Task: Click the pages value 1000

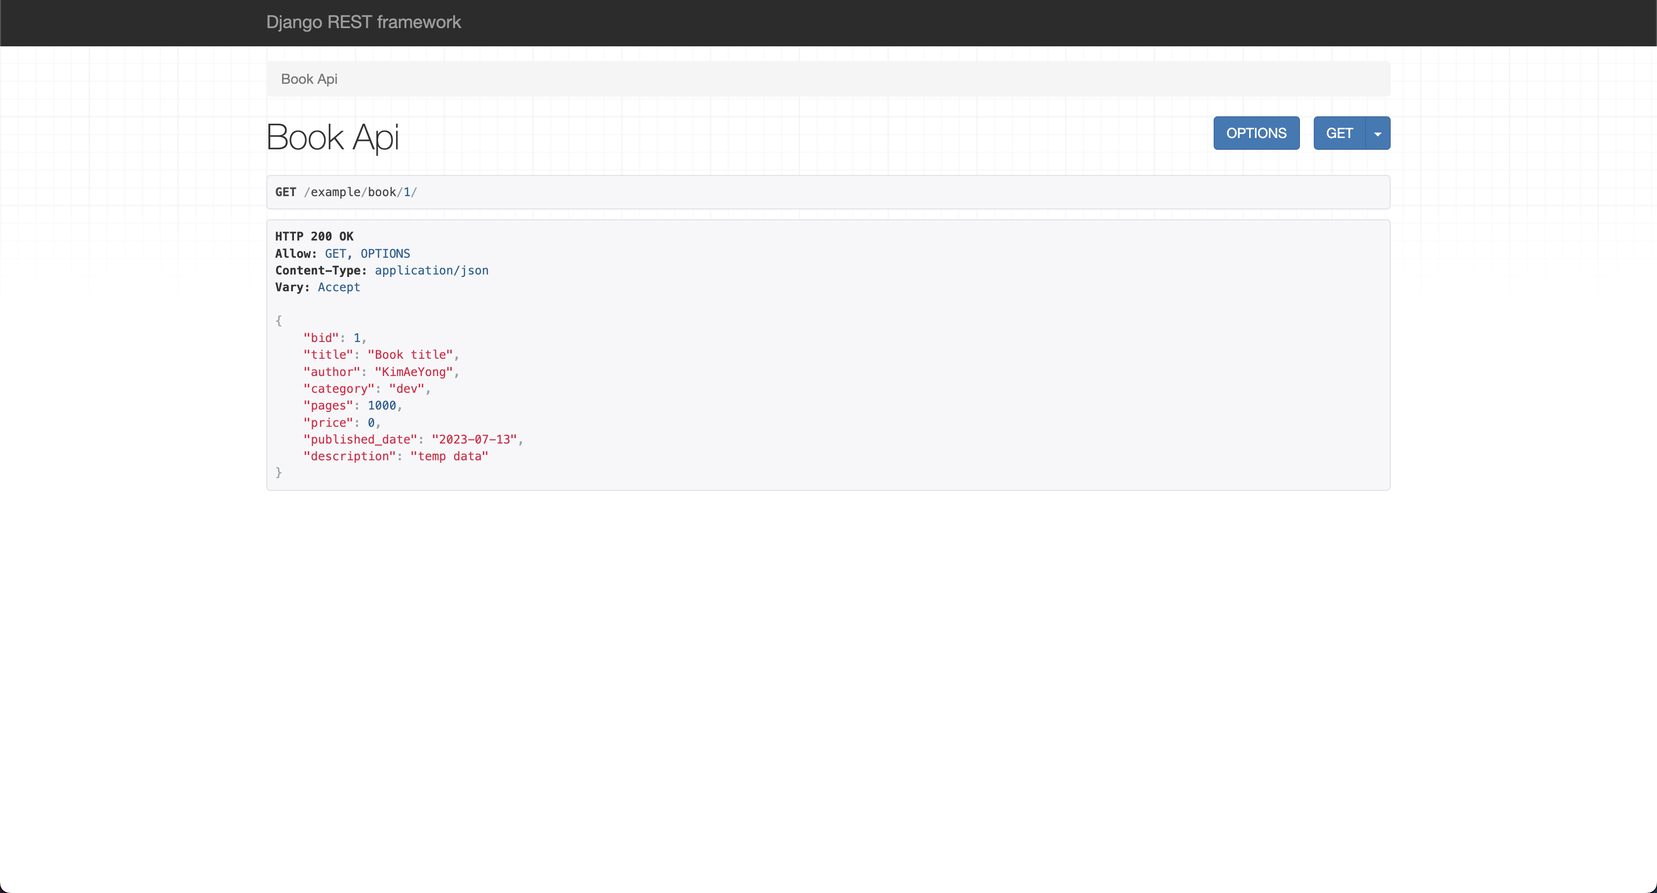Action: point(381,406)
